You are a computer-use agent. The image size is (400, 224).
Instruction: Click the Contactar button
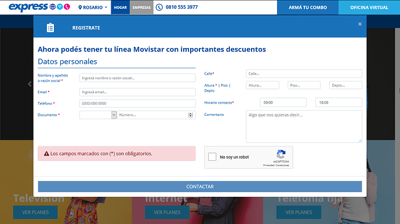coord(200,186)
